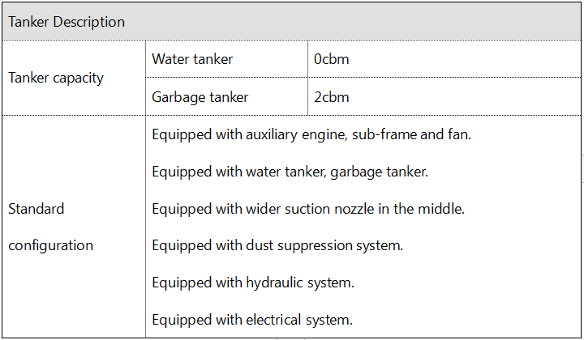Click the Tanker Description header cell
Viewport: 584px width, 340px height.
click(291, 22)
